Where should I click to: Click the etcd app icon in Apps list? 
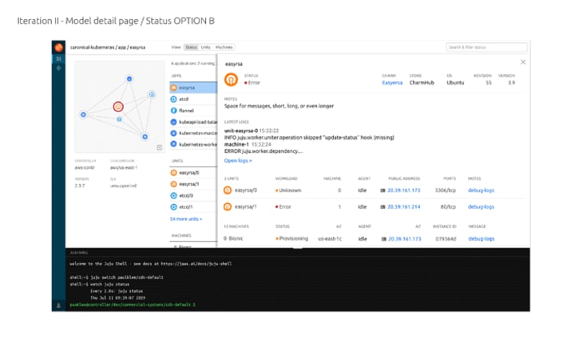(x=174, y=99)
